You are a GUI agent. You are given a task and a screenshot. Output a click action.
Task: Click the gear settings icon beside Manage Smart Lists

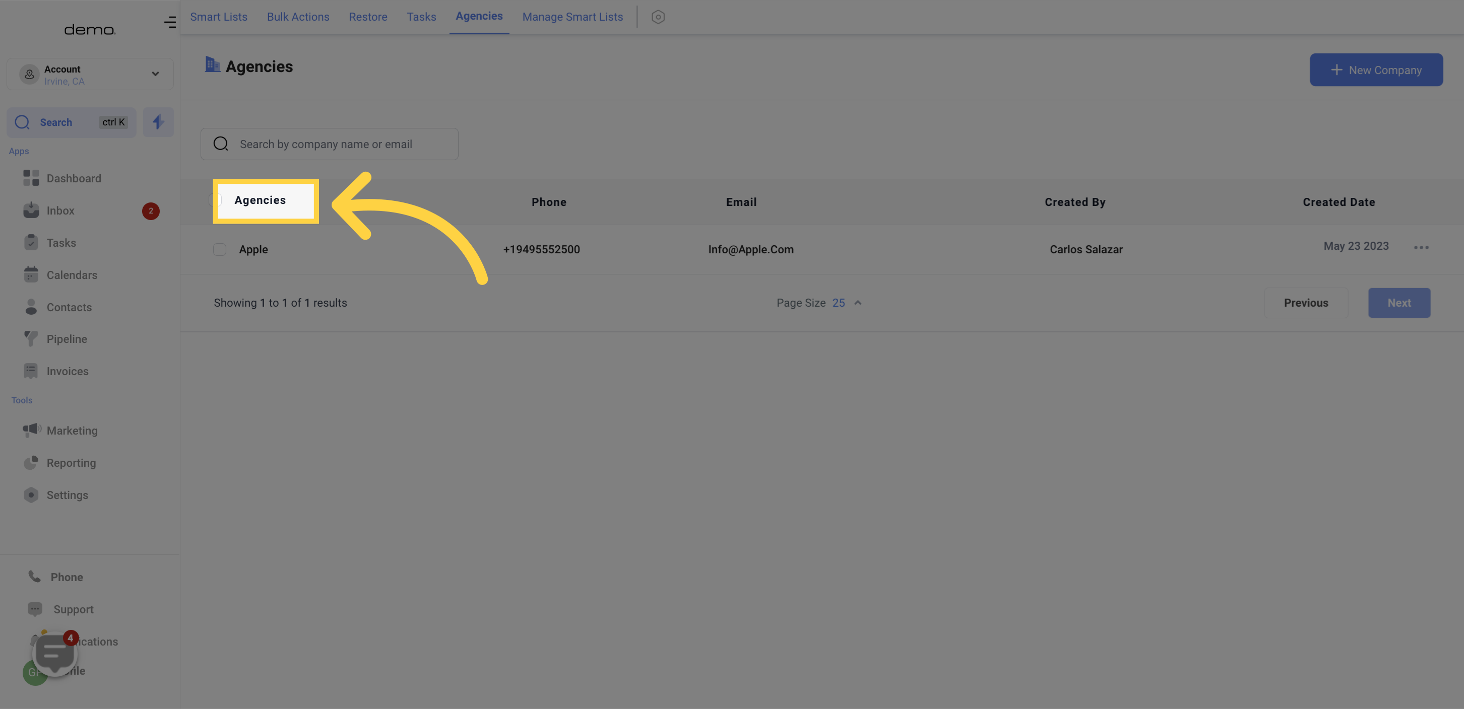coord(658,17)
